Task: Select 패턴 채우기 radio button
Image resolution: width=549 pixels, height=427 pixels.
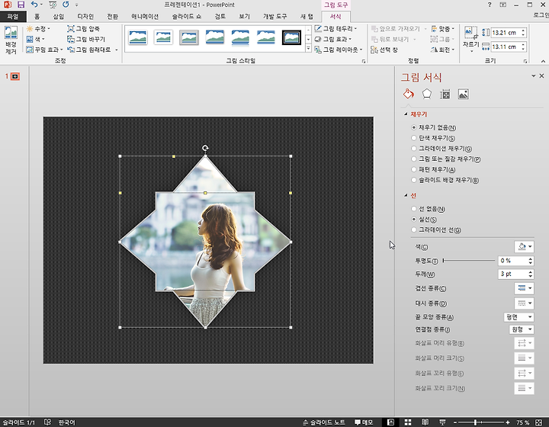Action: click(414, 169)
